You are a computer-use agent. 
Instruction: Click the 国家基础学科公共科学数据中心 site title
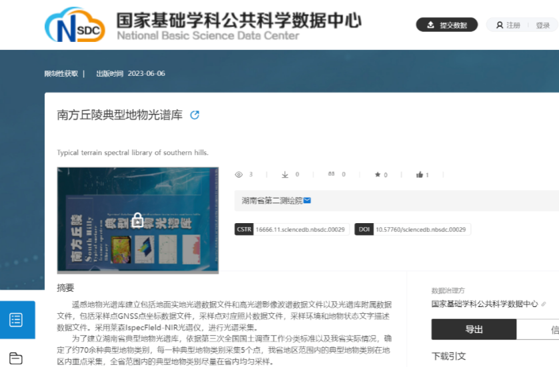click(238, 21)
